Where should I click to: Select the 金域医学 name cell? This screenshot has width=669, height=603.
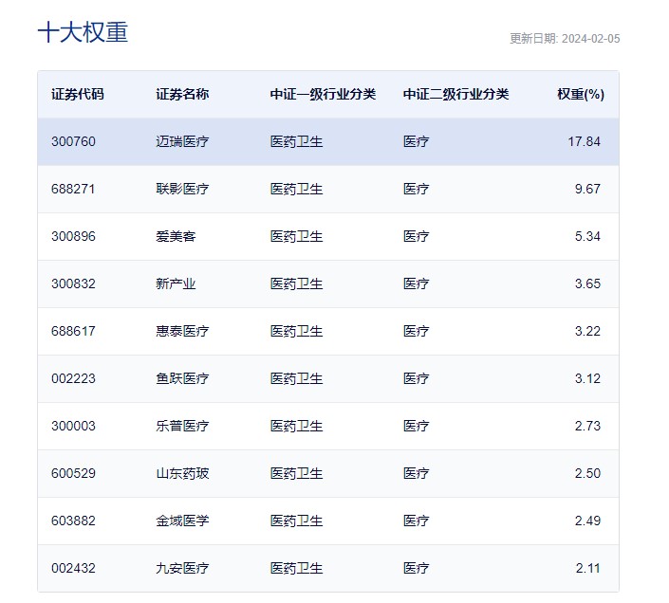182,521
